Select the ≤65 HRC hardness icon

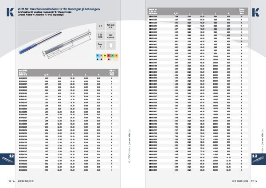[100, 35]
